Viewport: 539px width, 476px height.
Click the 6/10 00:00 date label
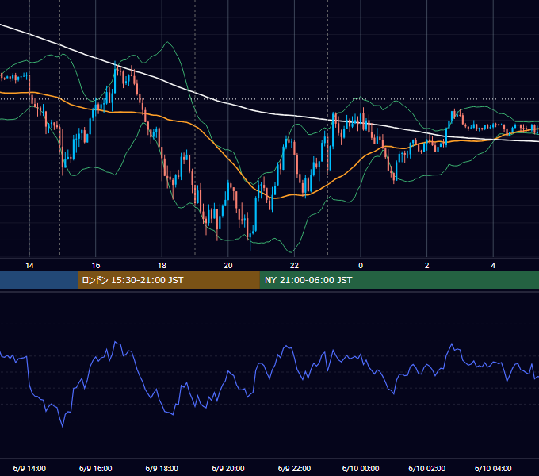click(361, 468)
